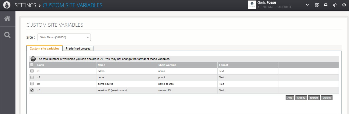This screenshot has width=349, height=114.
Task: Switch to the Predefined crosses tab
Action: 78,48
